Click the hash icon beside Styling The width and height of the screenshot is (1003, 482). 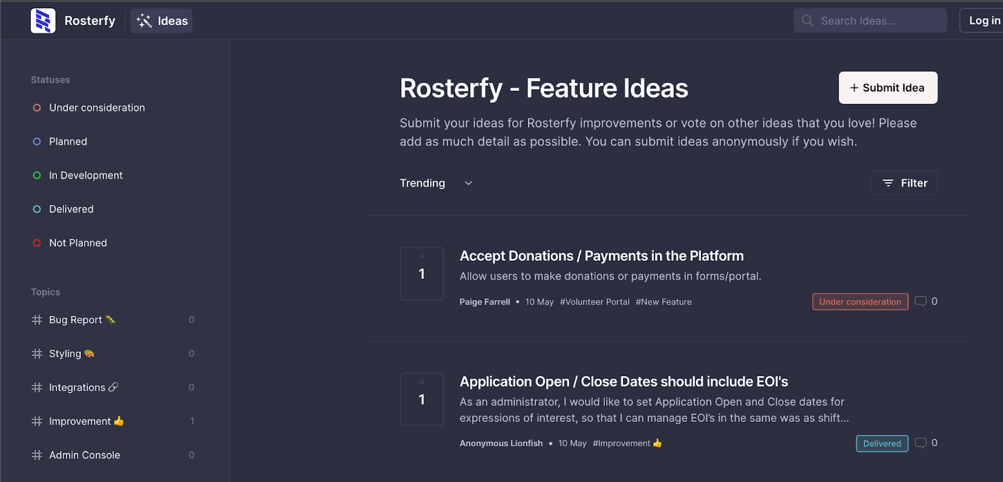(x=37, y=354)
